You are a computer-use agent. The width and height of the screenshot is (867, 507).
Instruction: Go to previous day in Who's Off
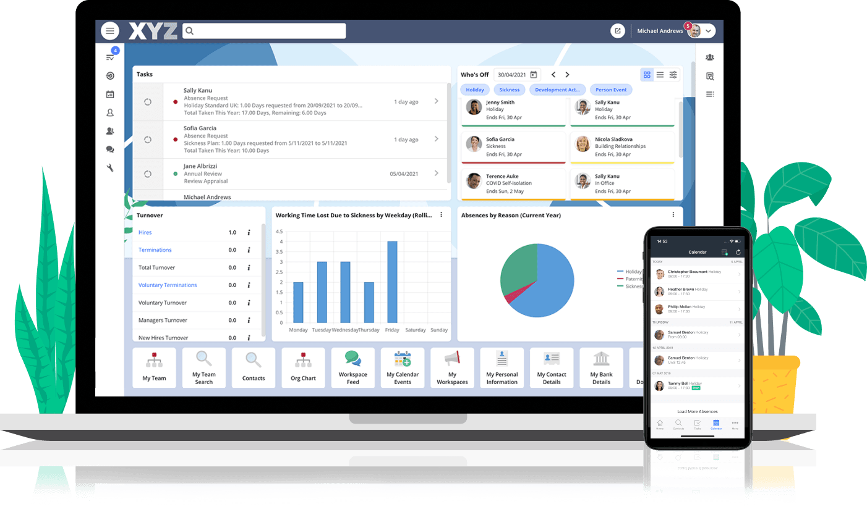pyautogui.click(x=553, y=75)
